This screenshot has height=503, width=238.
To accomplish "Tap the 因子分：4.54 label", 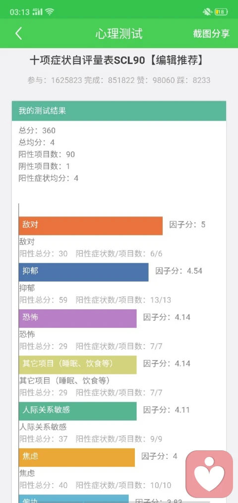I will pos(178,271).
